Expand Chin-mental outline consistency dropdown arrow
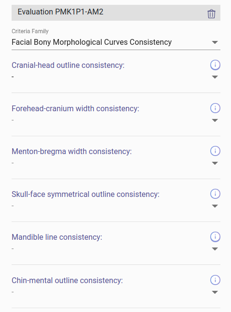 [215, 292]
